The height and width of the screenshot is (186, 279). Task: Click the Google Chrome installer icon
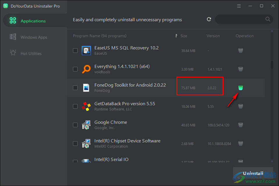[86, 125]
